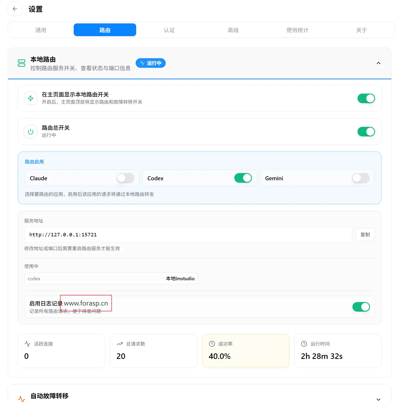Enable routing for Claude
Viewport: 403px width, 402px height.
click(125, 178)
